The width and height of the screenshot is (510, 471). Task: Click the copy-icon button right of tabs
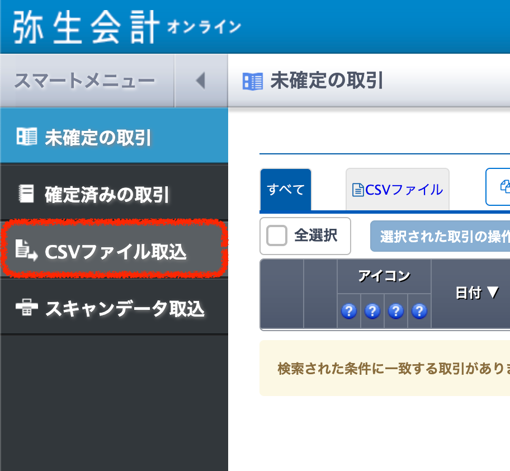pyautogui.click(x=499, y=186)
